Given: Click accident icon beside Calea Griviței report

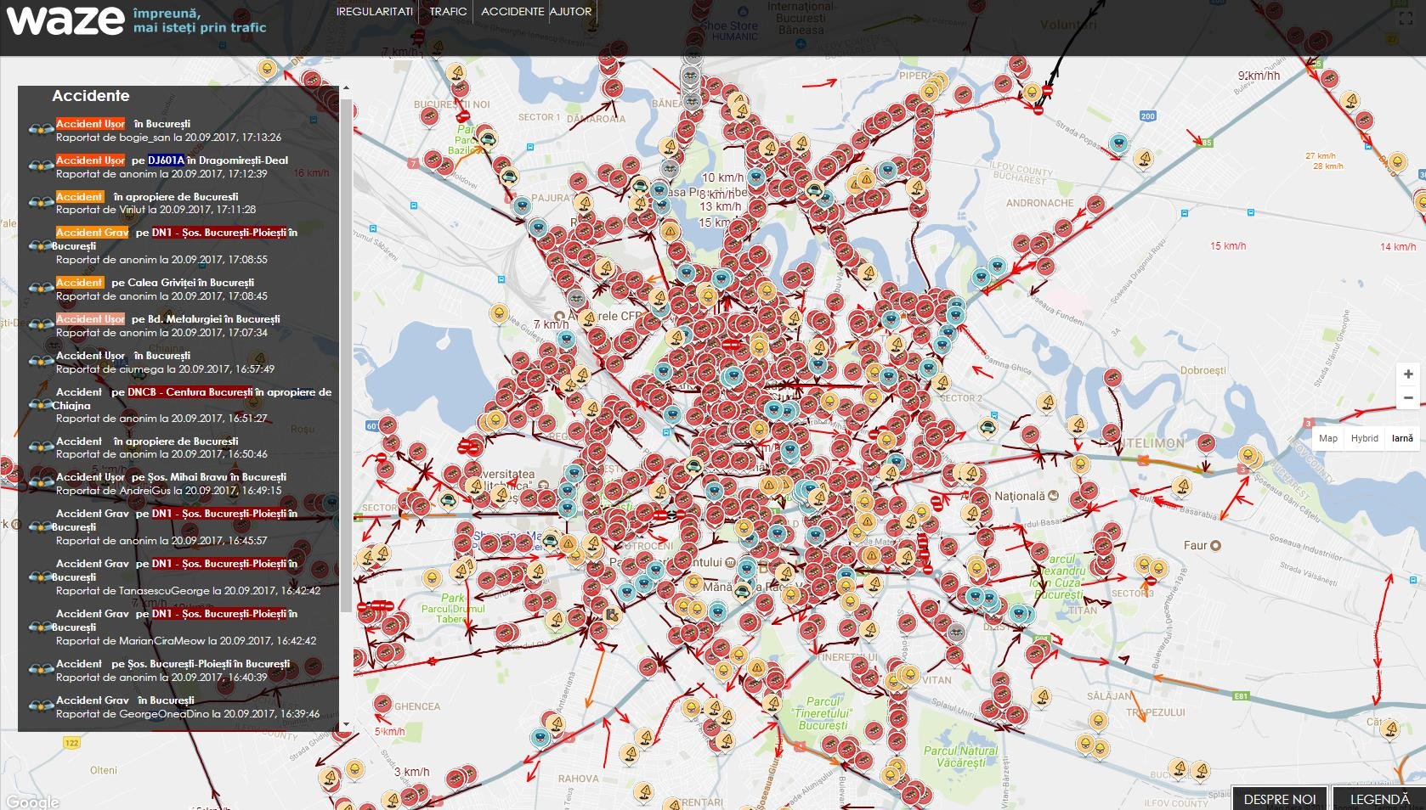Looking at the screenshot, I should tap(41, 289).
